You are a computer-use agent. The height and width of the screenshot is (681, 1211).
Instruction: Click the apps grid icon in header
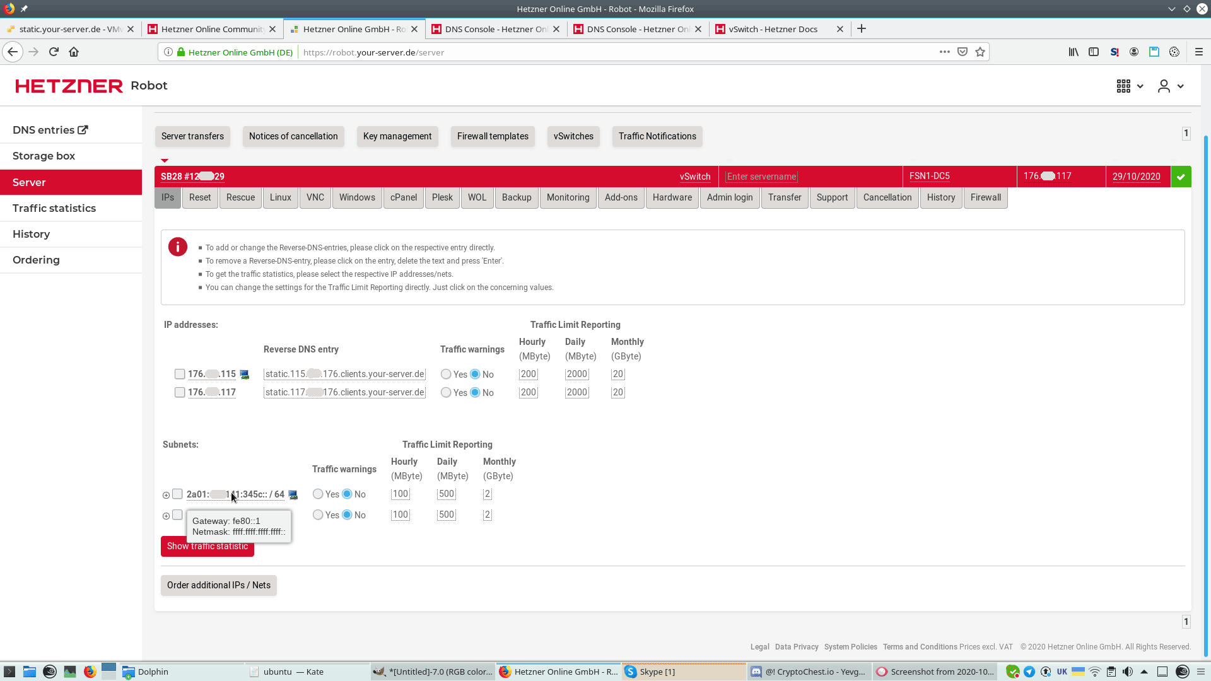coord(1123,86)
